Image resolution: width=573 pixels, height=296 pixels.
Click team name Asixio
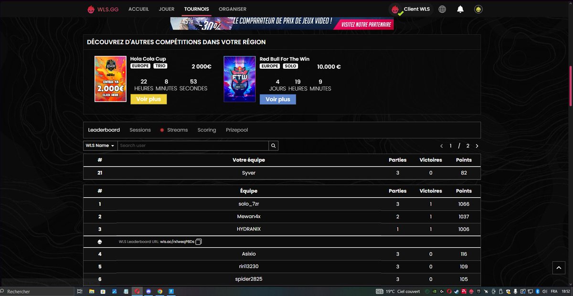click(x=249, y=254)
